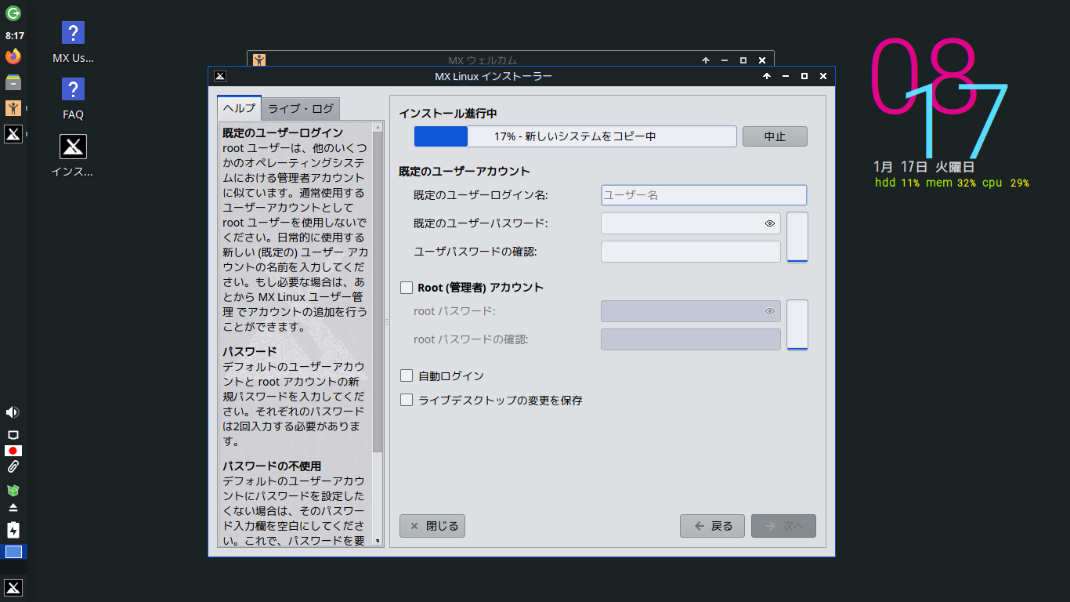Open the file manager panel icon
Screen dimensions: 1070x602
coord(13,82)
